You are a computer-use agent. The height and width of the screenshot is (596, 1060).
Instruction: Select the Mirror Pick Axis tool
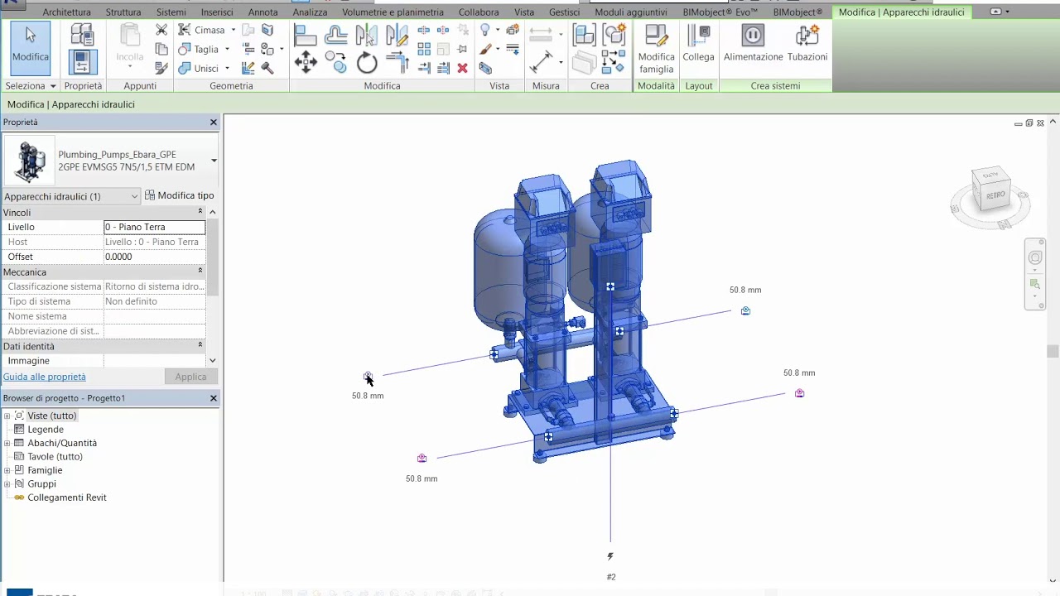(x=367, y=36)
